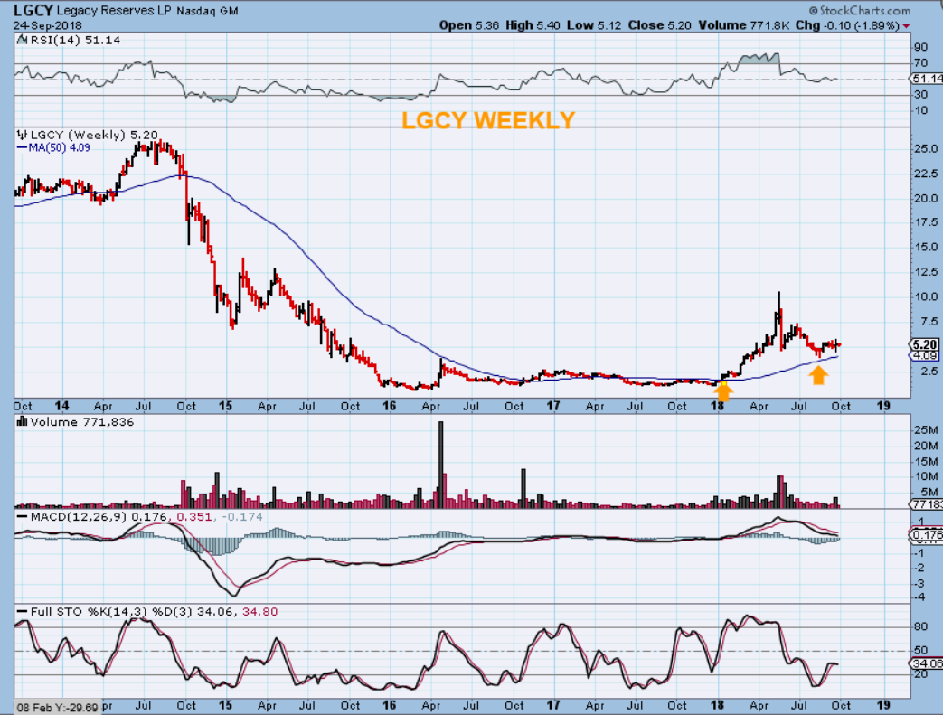Image resolution: width=943 pixels, height=715 pixels.
Task: Click the Volume 771.8K header value
Action: click(x=744, y=25)
